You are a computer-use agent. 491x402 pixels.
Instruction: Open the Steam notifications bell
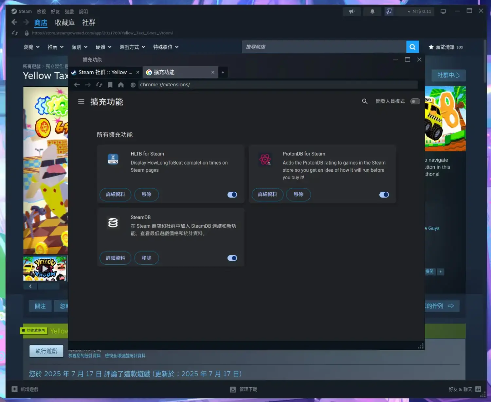point(372,11)
